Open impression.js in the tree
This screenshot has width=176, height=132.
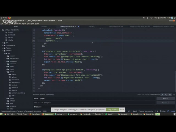click(15, 82)
